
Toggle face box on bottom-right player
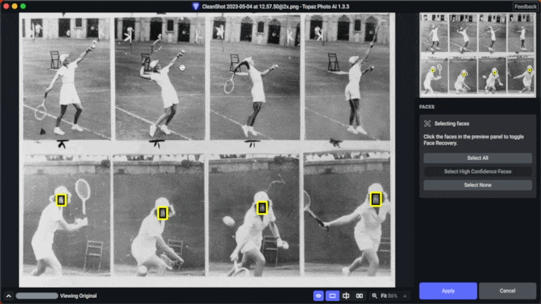click(x=376, y=199)
